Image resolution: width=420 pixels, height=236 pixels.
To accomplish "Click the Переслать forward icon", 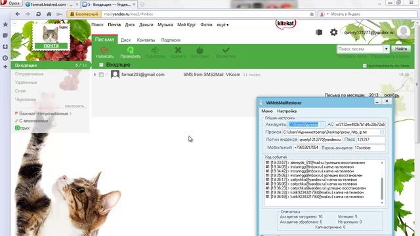I will 155,50.
